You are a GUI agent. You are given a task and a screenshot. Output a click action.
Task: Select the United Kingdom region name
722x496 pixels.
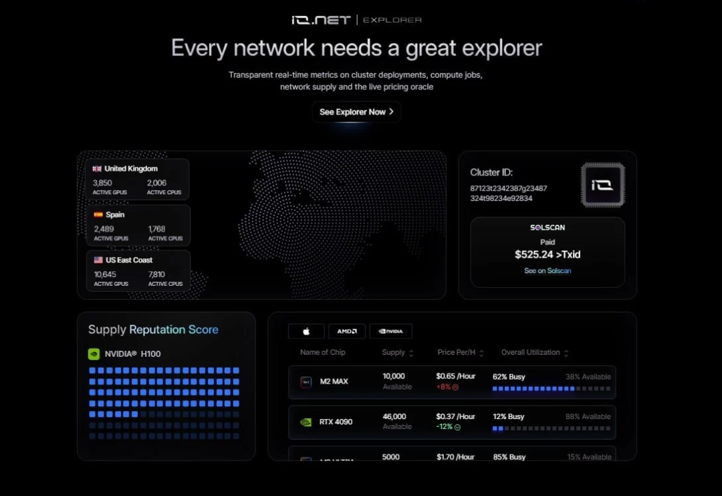click(131, 169)
